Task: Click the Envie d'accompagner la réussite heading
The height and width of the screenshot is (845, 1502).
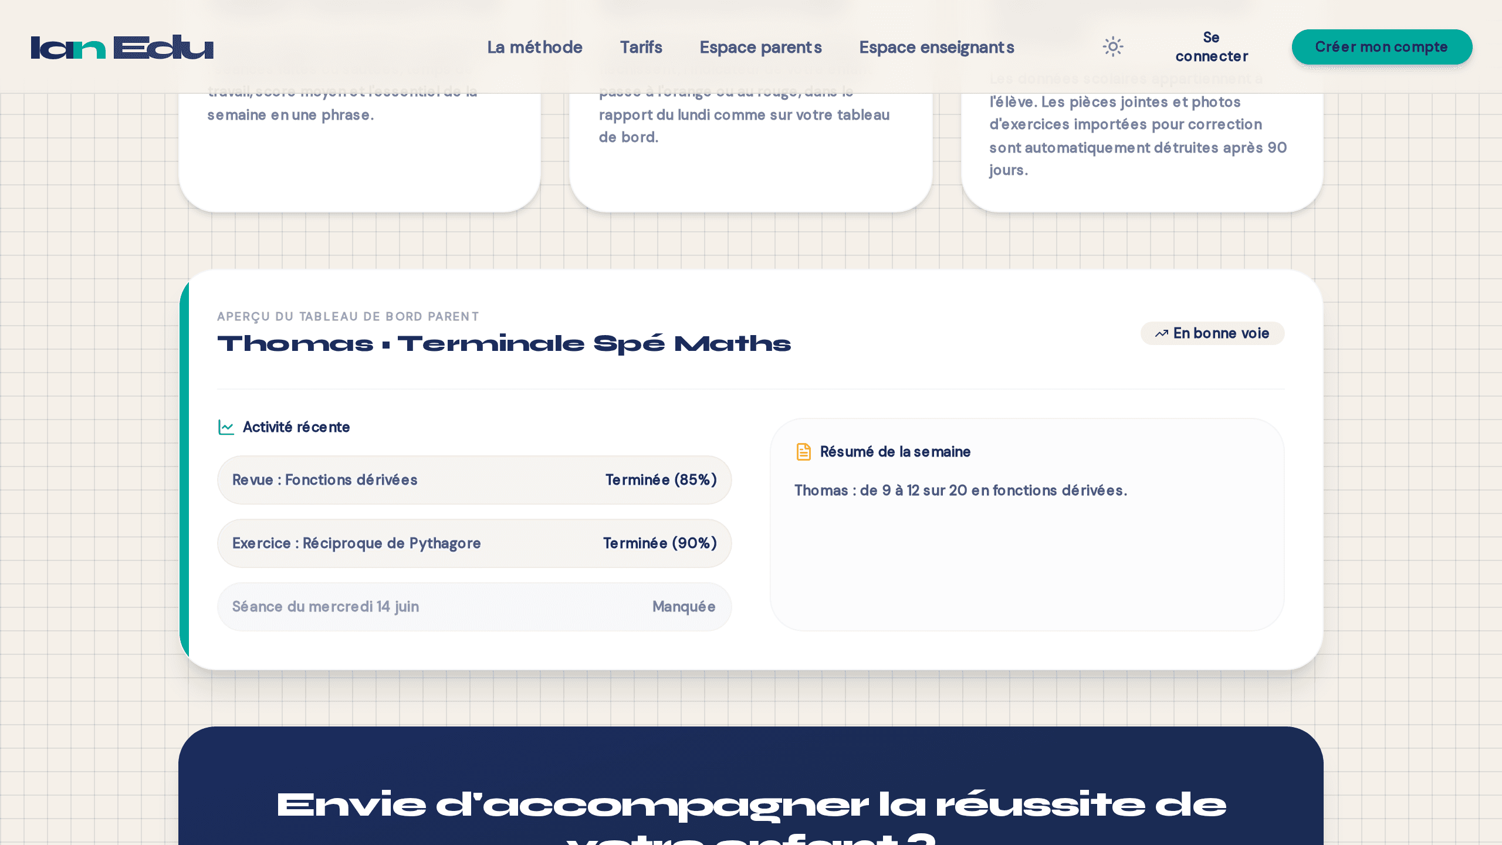Action: point(751,817)
